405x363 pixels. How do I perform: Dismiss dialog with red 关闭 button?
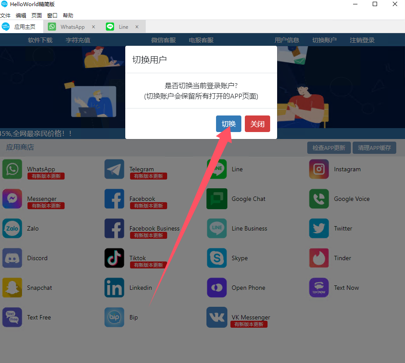tap(257, 124)
